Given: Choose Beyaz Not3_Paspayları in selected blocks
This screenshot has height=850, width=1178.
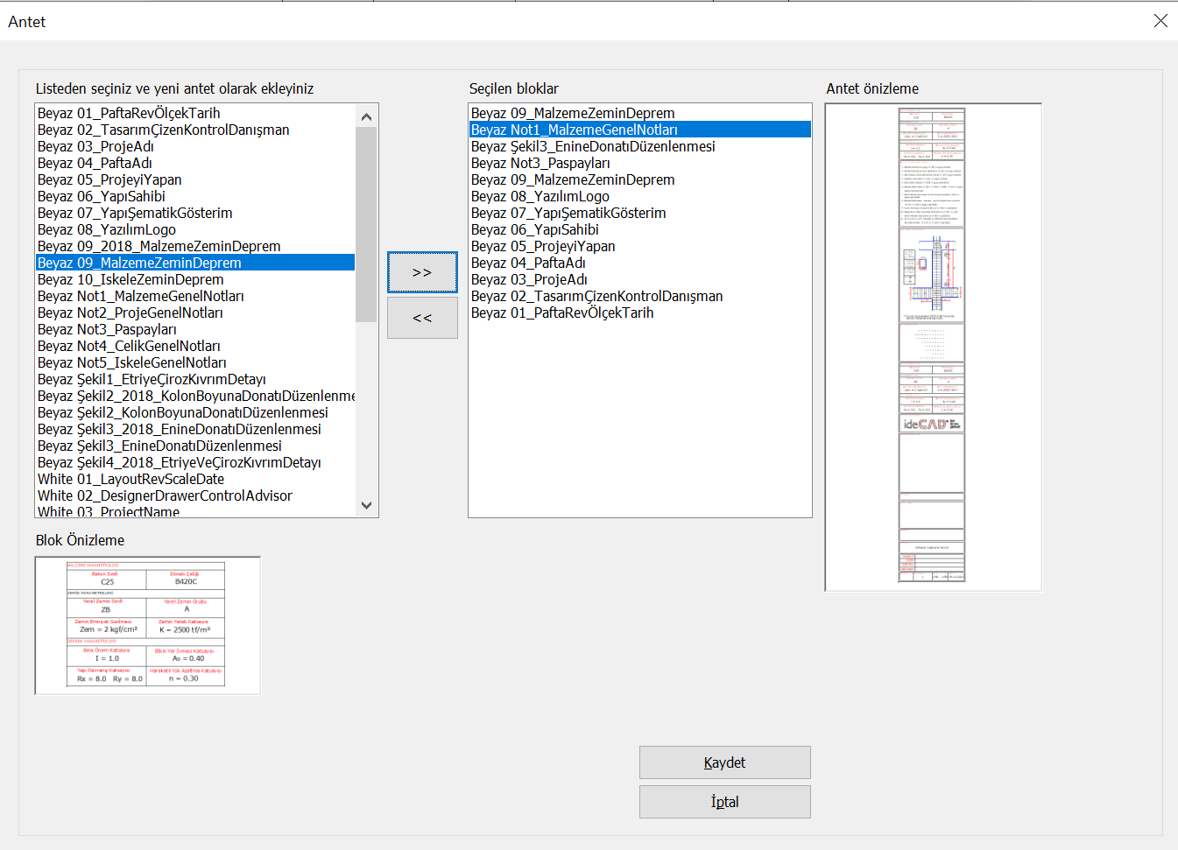Looking at the screenshot, I should (x=540, y=163).
